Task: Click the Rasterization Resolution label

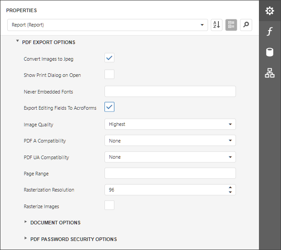Action: pos(49,190)
